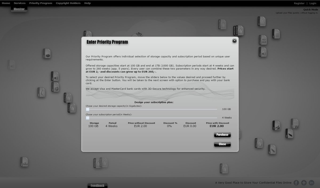The width and height of the screenshot is (320, 188).
Task: Open the Copyright Holders menu item
Action: coord(68,3)
